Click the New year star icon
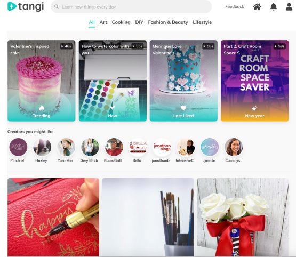 point(254,108)
